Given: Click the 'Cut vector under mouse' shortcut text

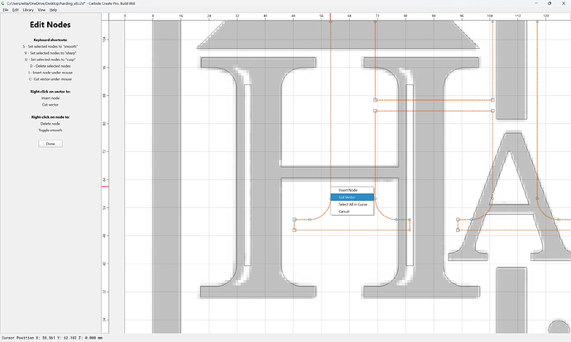Looking at the screenshot, I should tap(50, 79).
